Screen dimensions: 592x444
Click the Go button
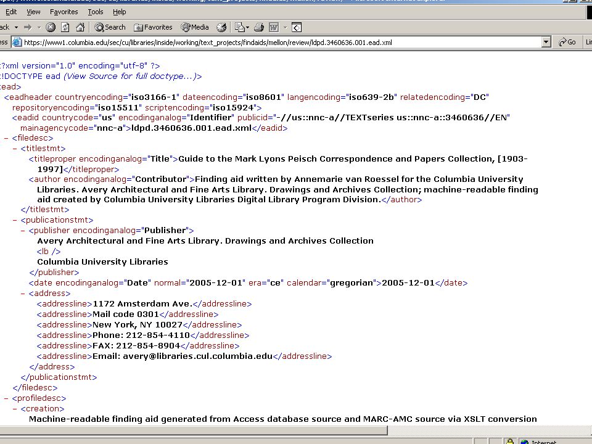click(567, 43)
